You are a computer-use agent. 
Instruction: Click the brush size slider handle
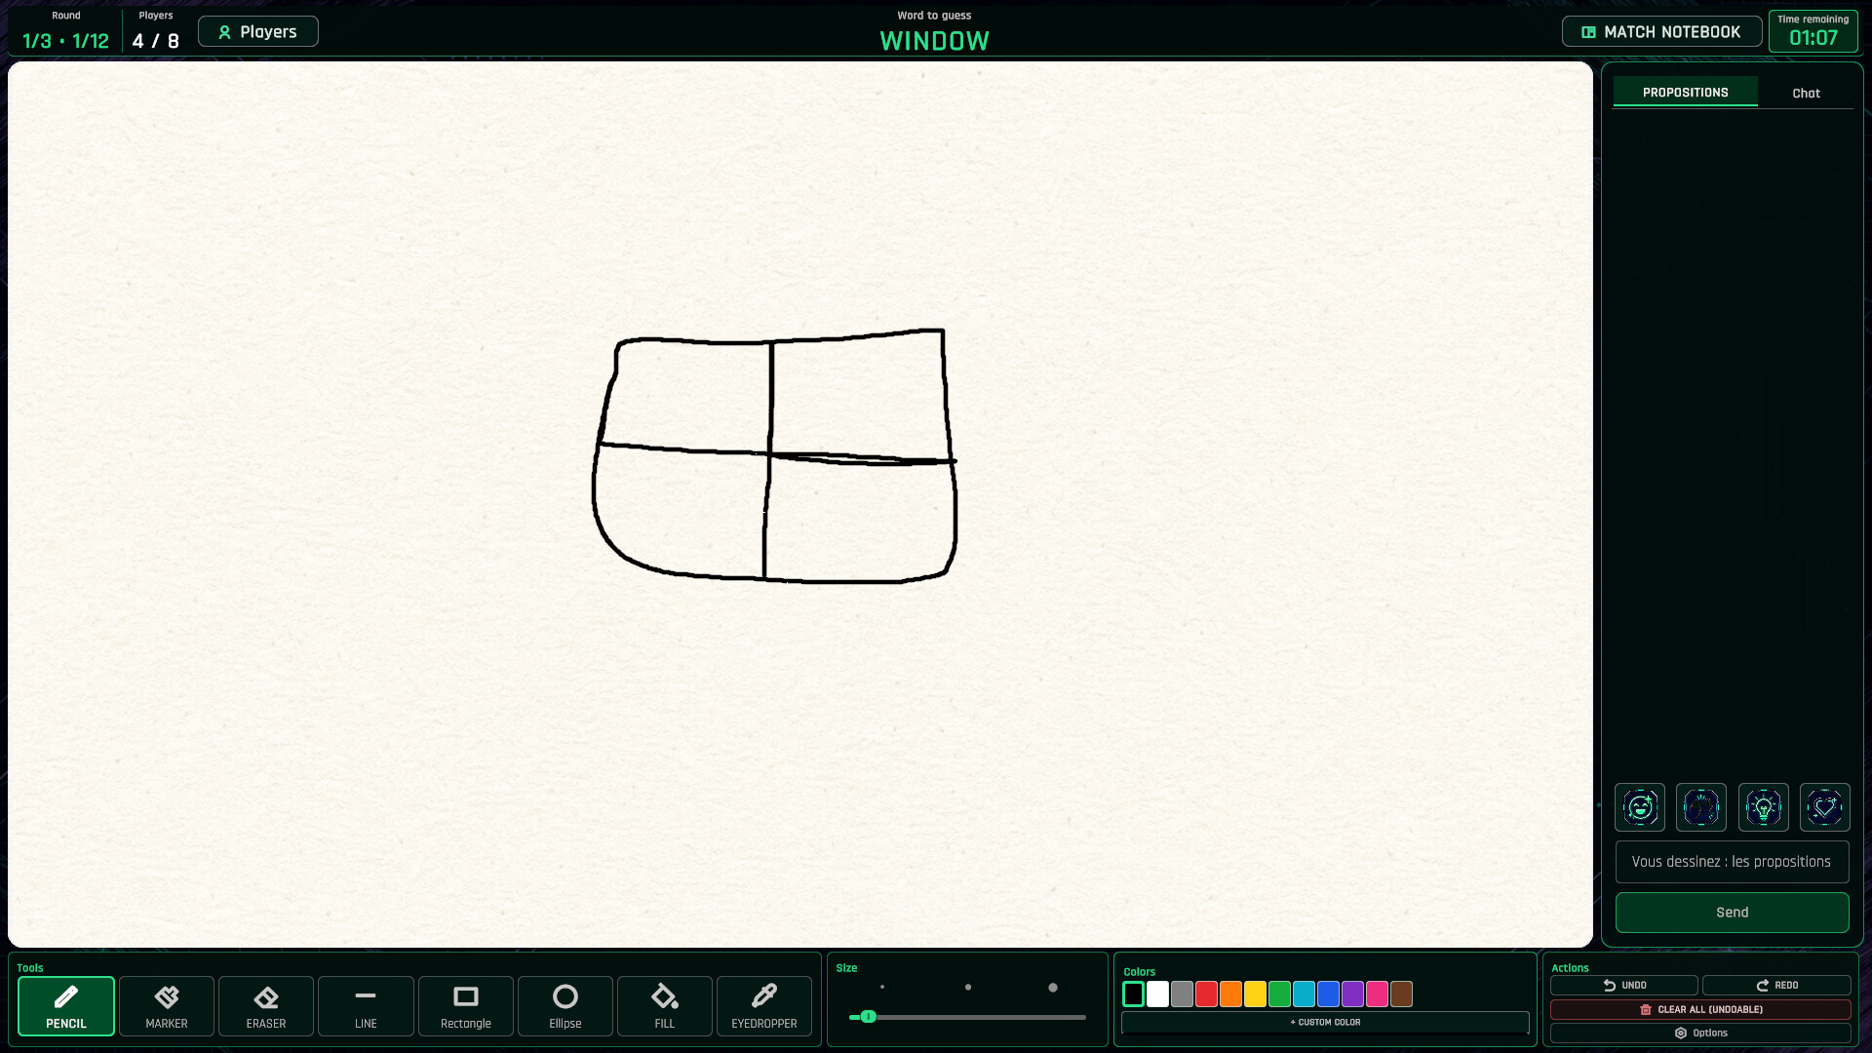pos(868,1017)
